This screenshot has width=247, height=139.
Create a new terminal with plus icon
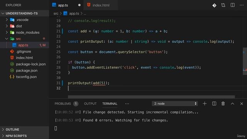point(205,103)
